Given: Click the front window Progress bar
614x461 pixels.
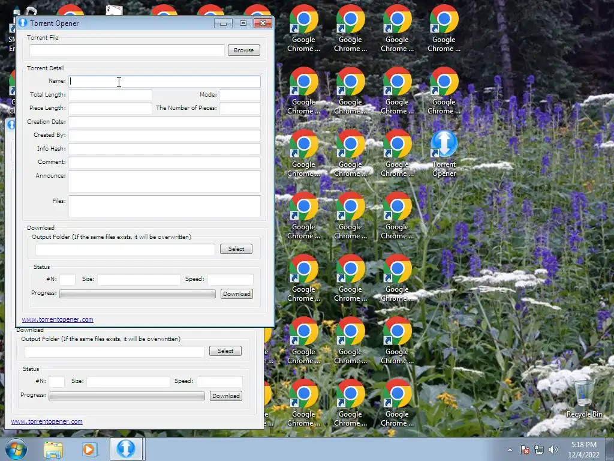Looking at the screenshot, I should click(137, 294).
